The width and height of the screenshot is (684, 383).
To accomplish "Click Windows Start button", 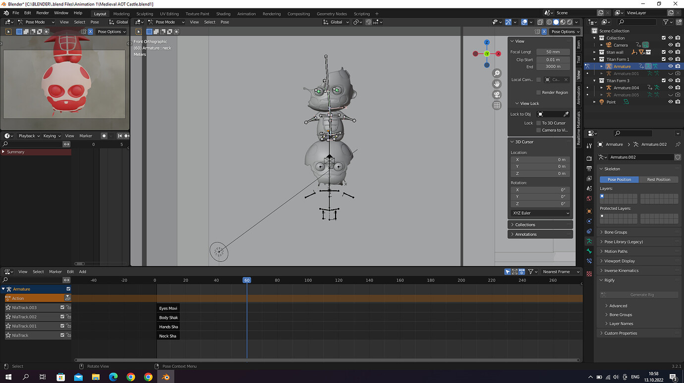I will click(8, 377).
